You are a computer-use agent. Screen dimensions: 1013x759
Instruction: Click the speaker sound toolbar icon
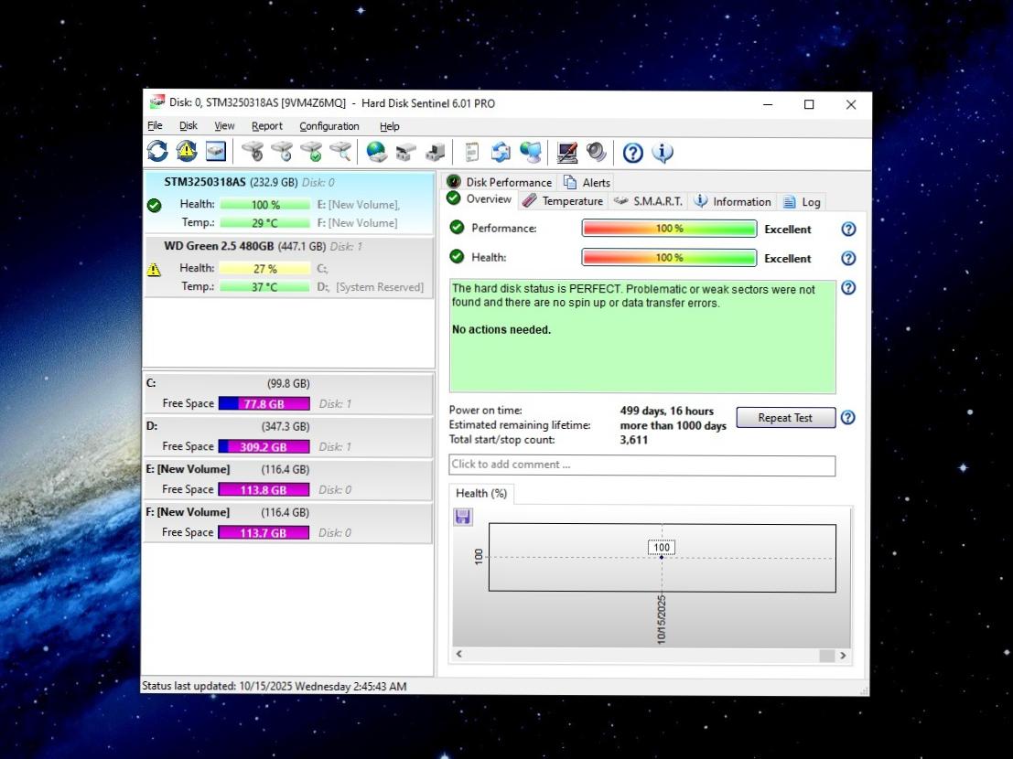597,152
